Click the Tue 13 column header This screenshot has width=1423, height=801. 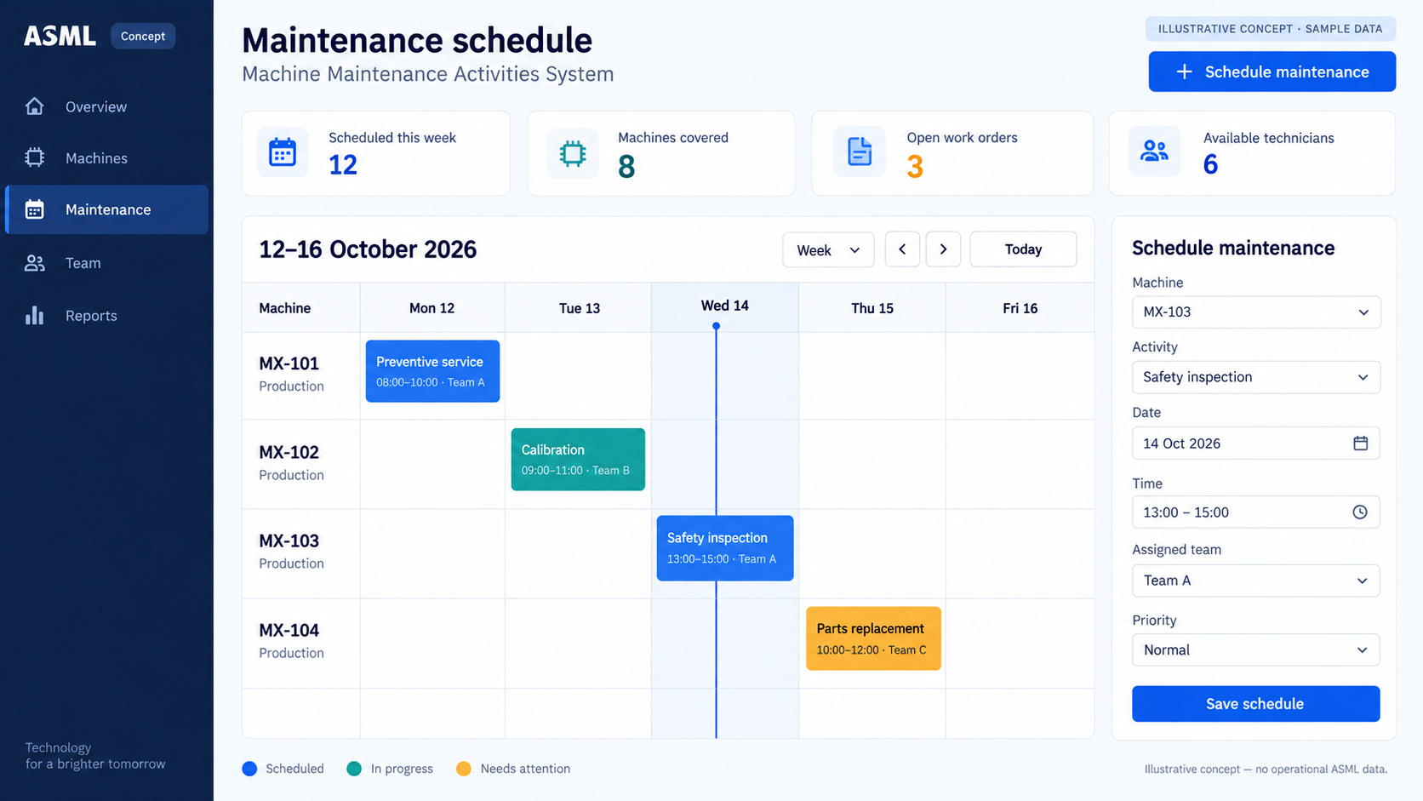pos(580,308)
